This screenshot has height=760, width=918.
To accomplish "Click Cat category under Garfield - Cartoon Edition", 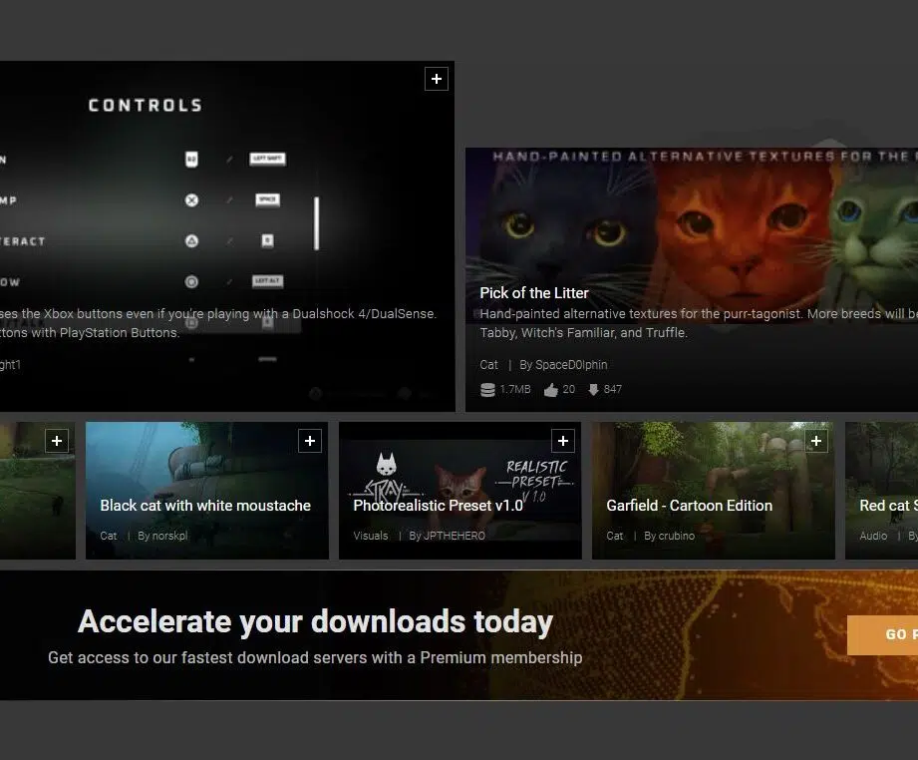I will coord(615,536).
